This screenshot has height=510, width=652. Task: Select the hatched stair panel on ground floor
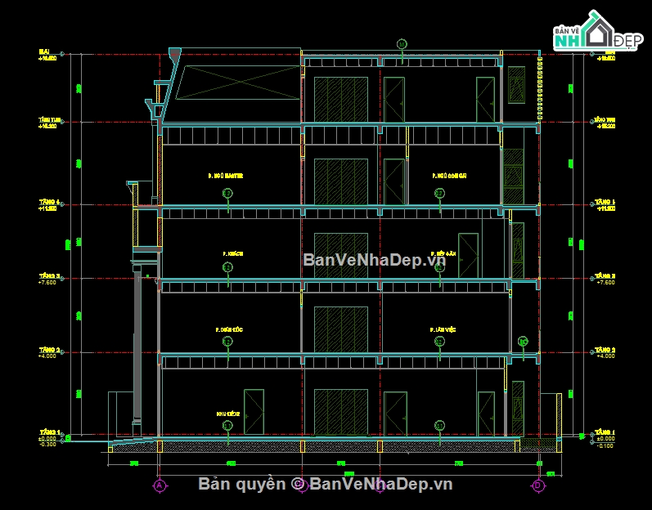[341, 413]
